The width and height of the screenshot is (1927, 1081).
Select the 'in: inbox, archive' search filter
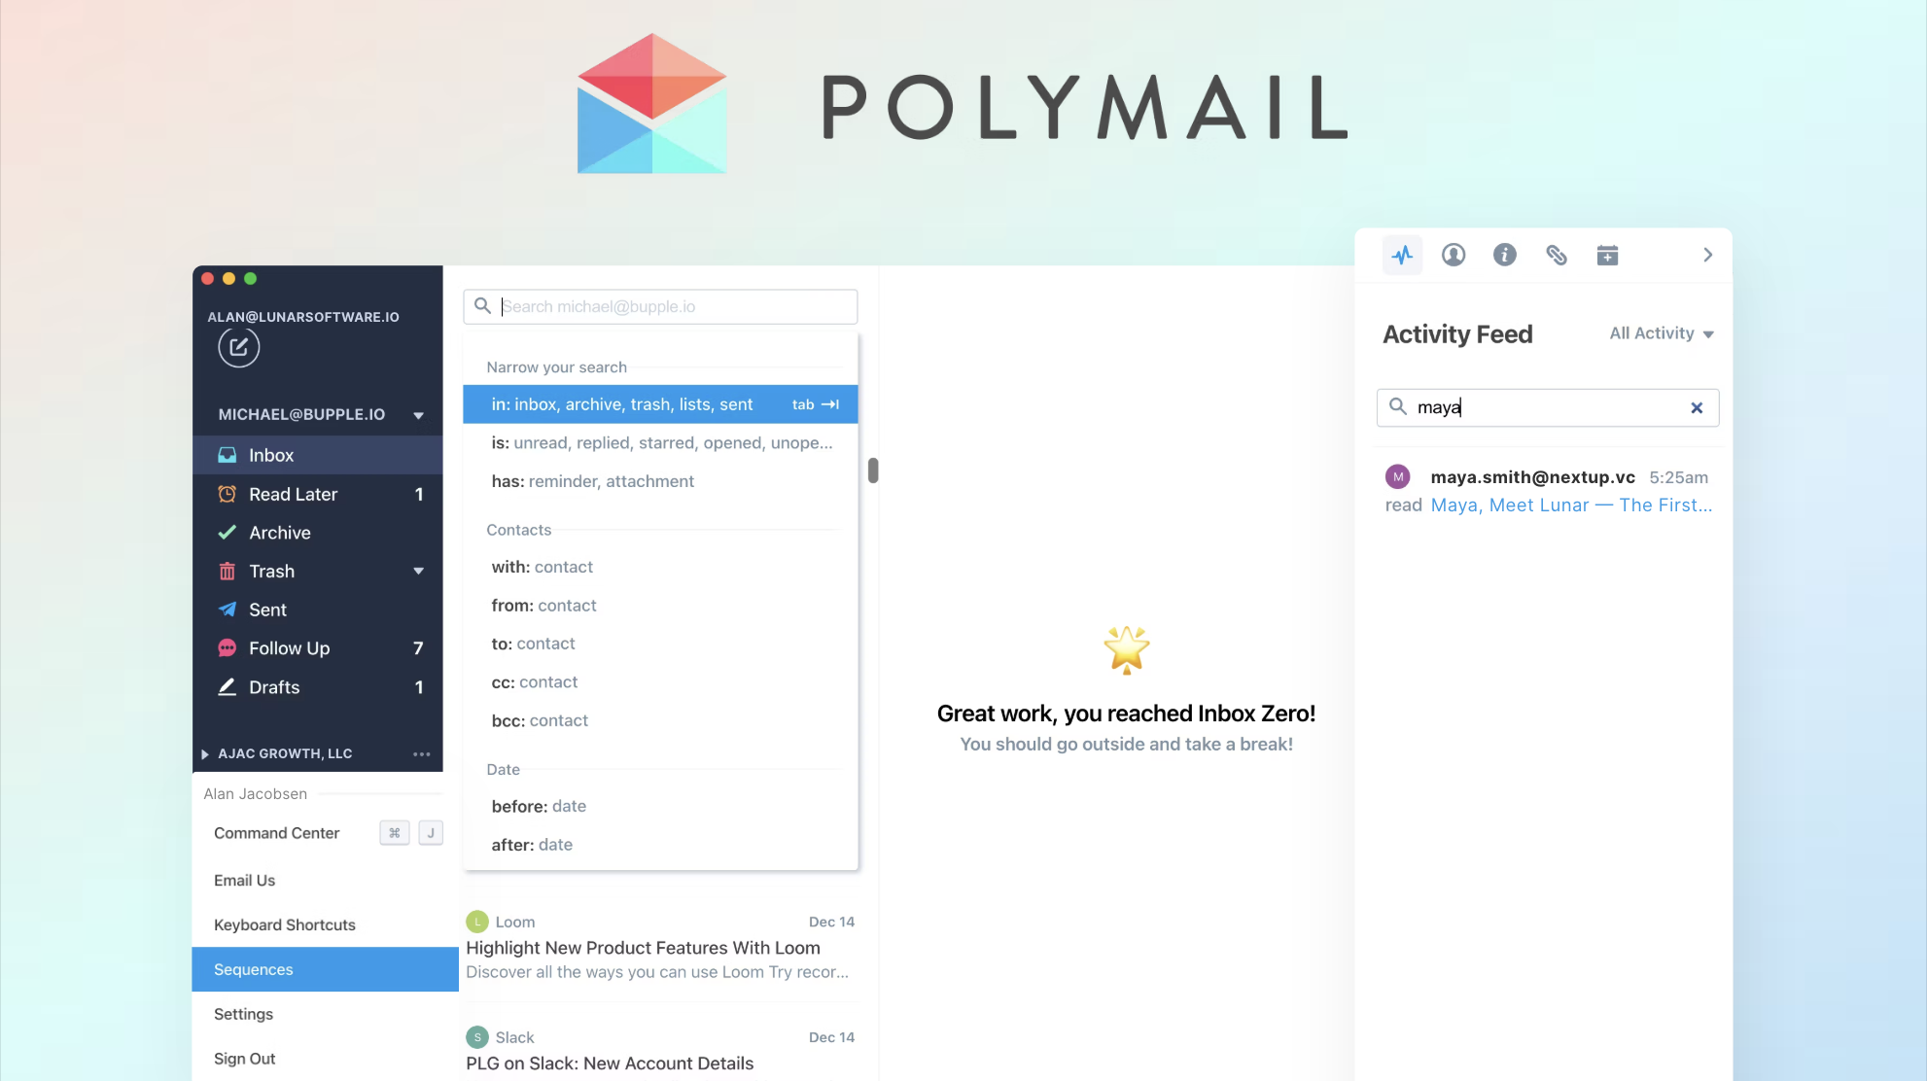tap(660, 404)
